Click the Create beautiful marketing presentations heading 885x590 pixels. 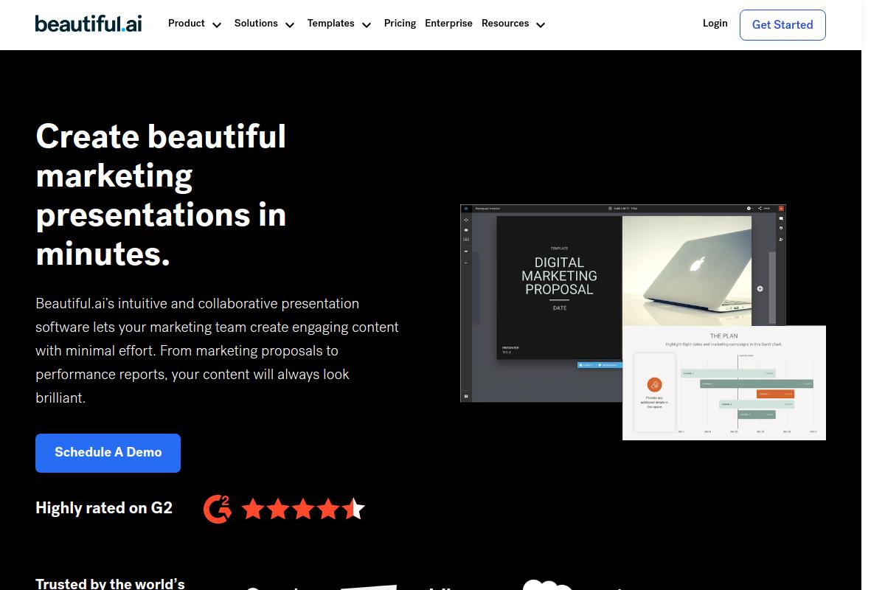[x=161, y=195]
